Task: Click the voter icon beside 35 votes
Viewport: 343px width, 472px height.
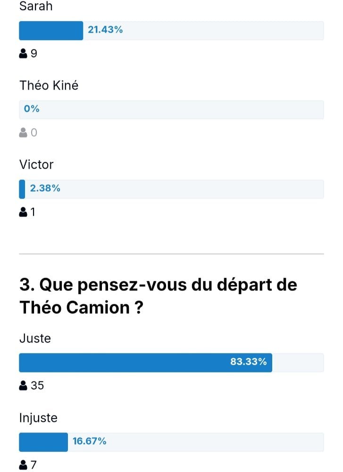Action: pos(23,385)
